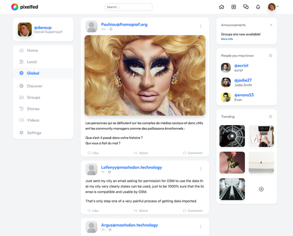
Task: Open the Trending panel settings gear
Action: tap(271, 116)
